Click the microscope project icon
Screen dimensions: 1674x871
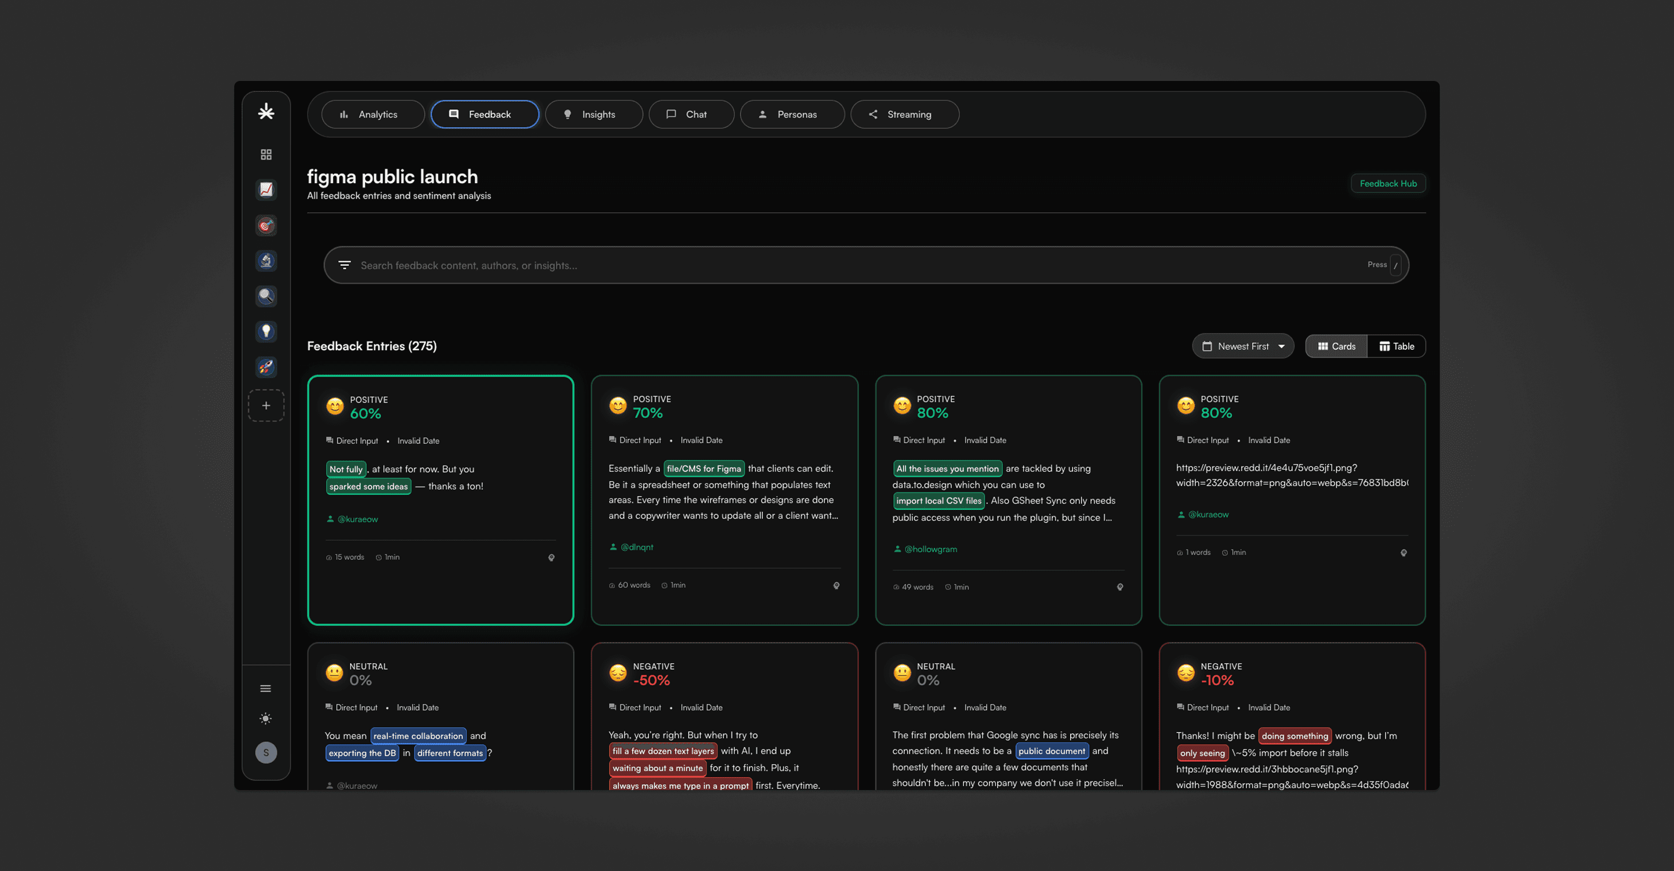coord(266,261)
